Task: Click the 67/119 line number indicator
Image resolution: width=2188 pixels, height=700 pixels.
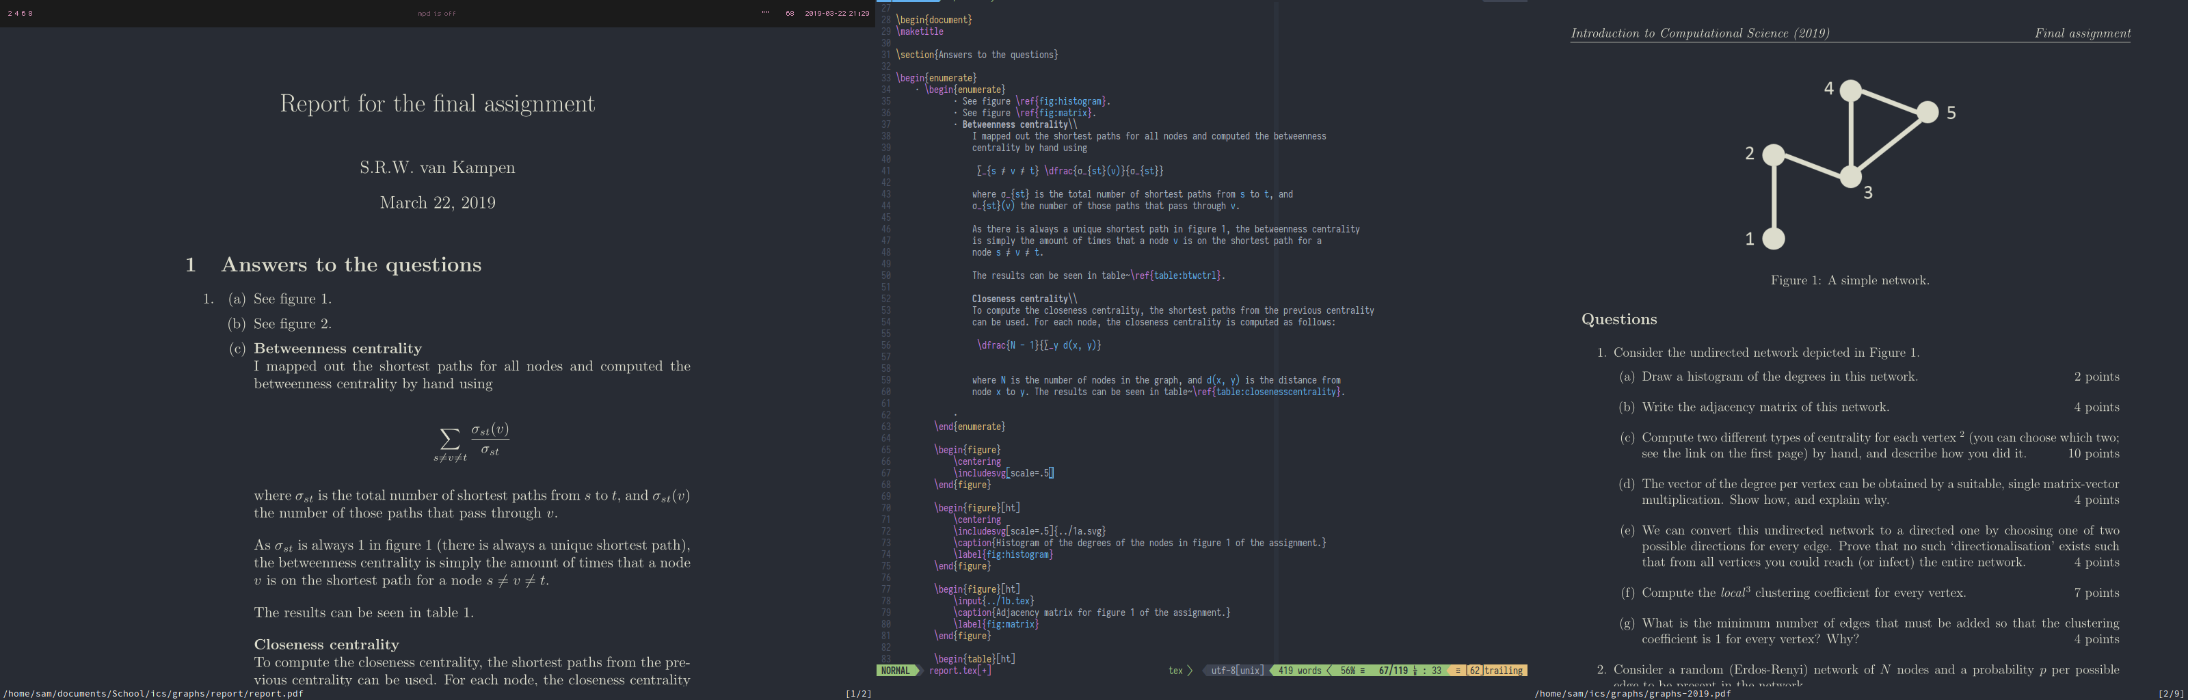Action: [x=1393, y=671]
